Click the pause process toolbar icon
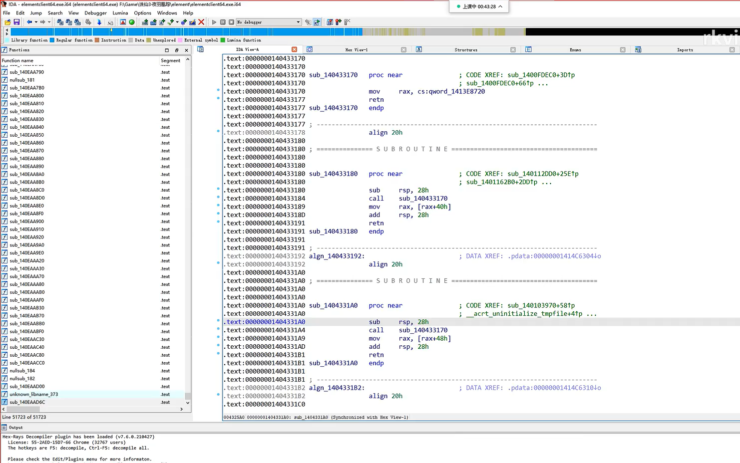Viewport: 740px width, 463px height. (x=223, y=22)
